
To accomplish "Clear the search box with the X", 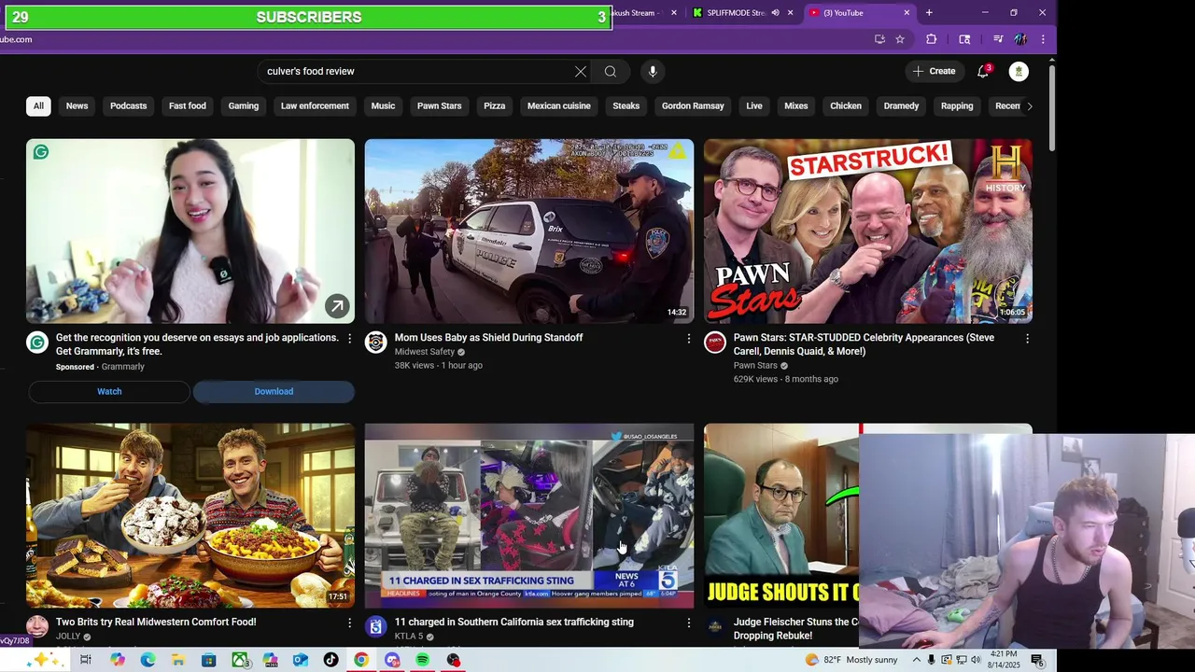I will tap(581, 72).
